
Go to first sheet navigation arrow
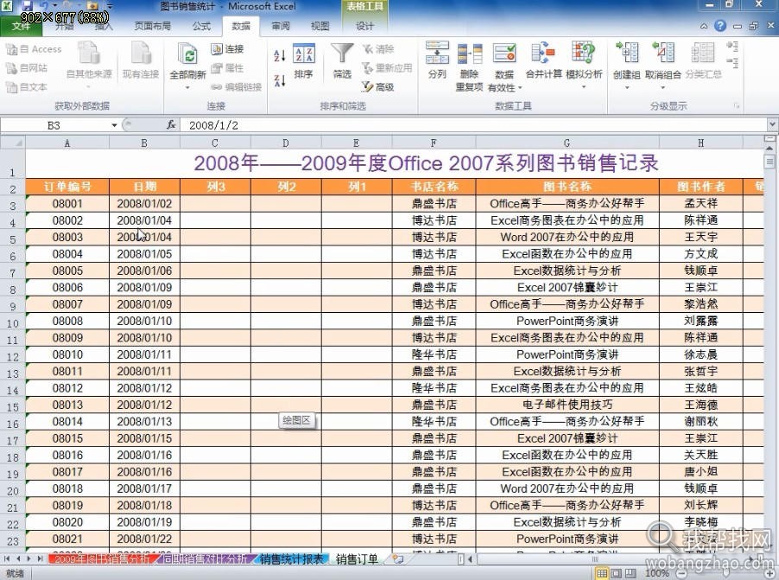pos(7,559)
